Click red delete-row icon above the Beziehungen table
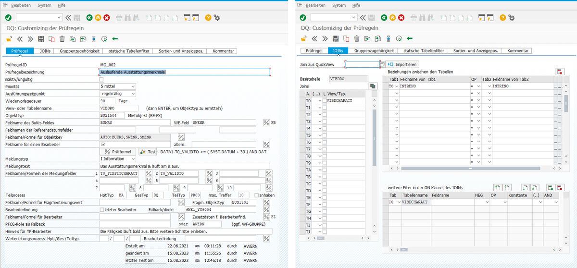The width and height of the screenshot is (577, 268). click(x=559, y=72)
